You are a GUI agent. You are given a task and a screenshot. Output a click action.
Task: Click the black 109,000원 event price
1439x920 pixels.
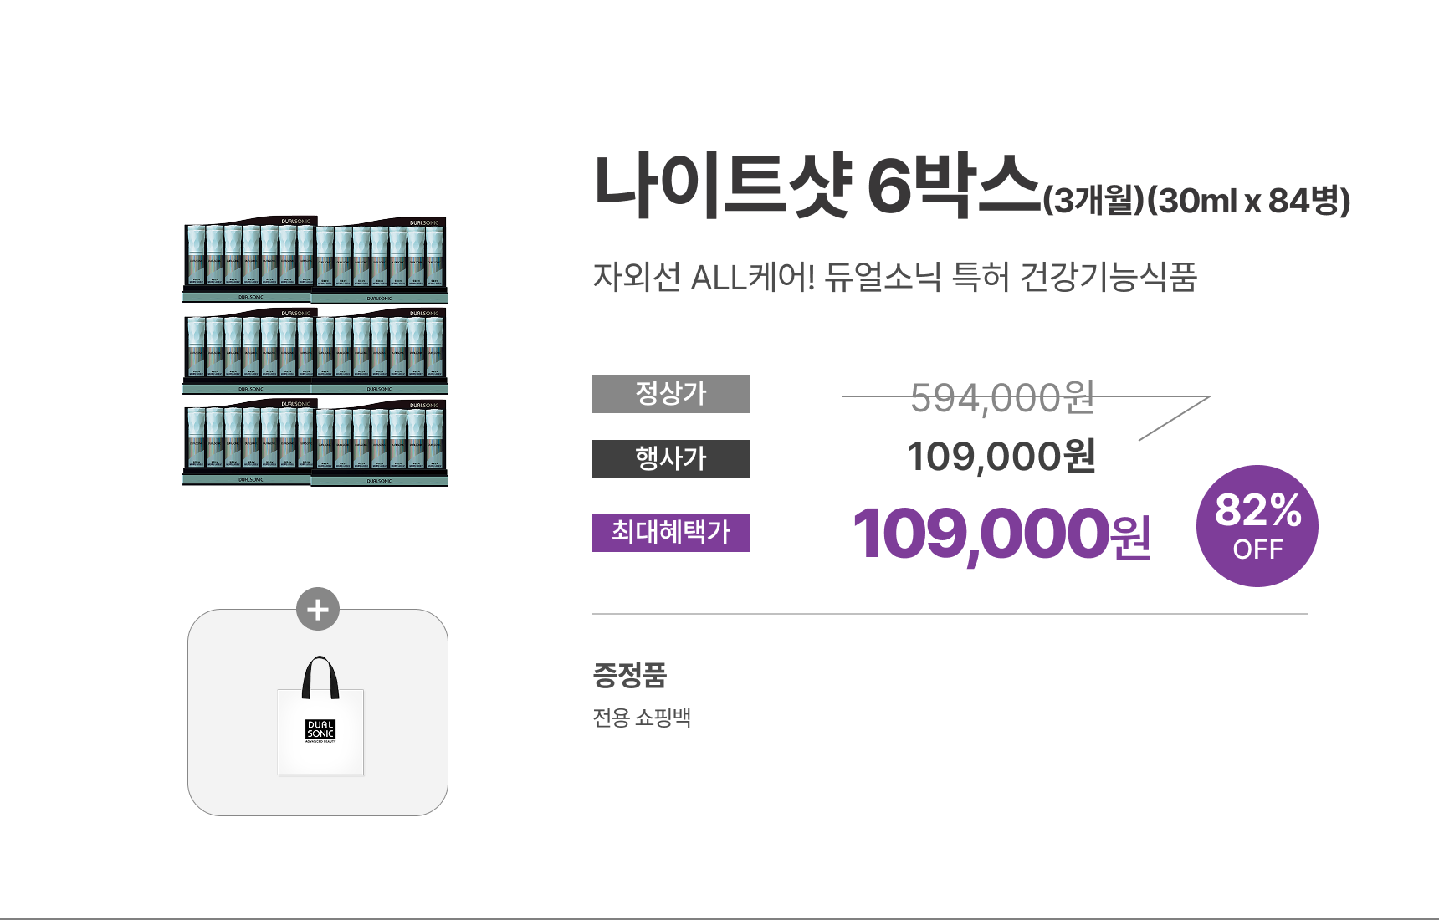[x=1001, y=457]
